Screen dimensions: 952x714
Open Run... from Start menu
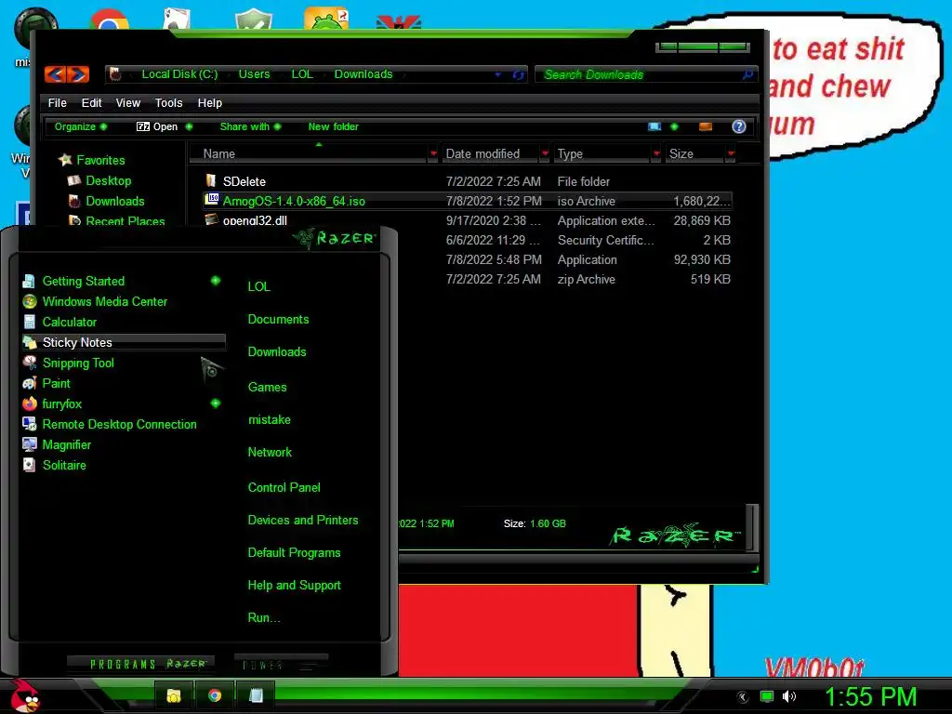tap(264, 617)
